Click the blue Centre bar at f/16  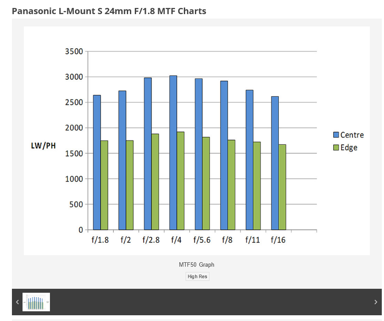click(275, 163)
